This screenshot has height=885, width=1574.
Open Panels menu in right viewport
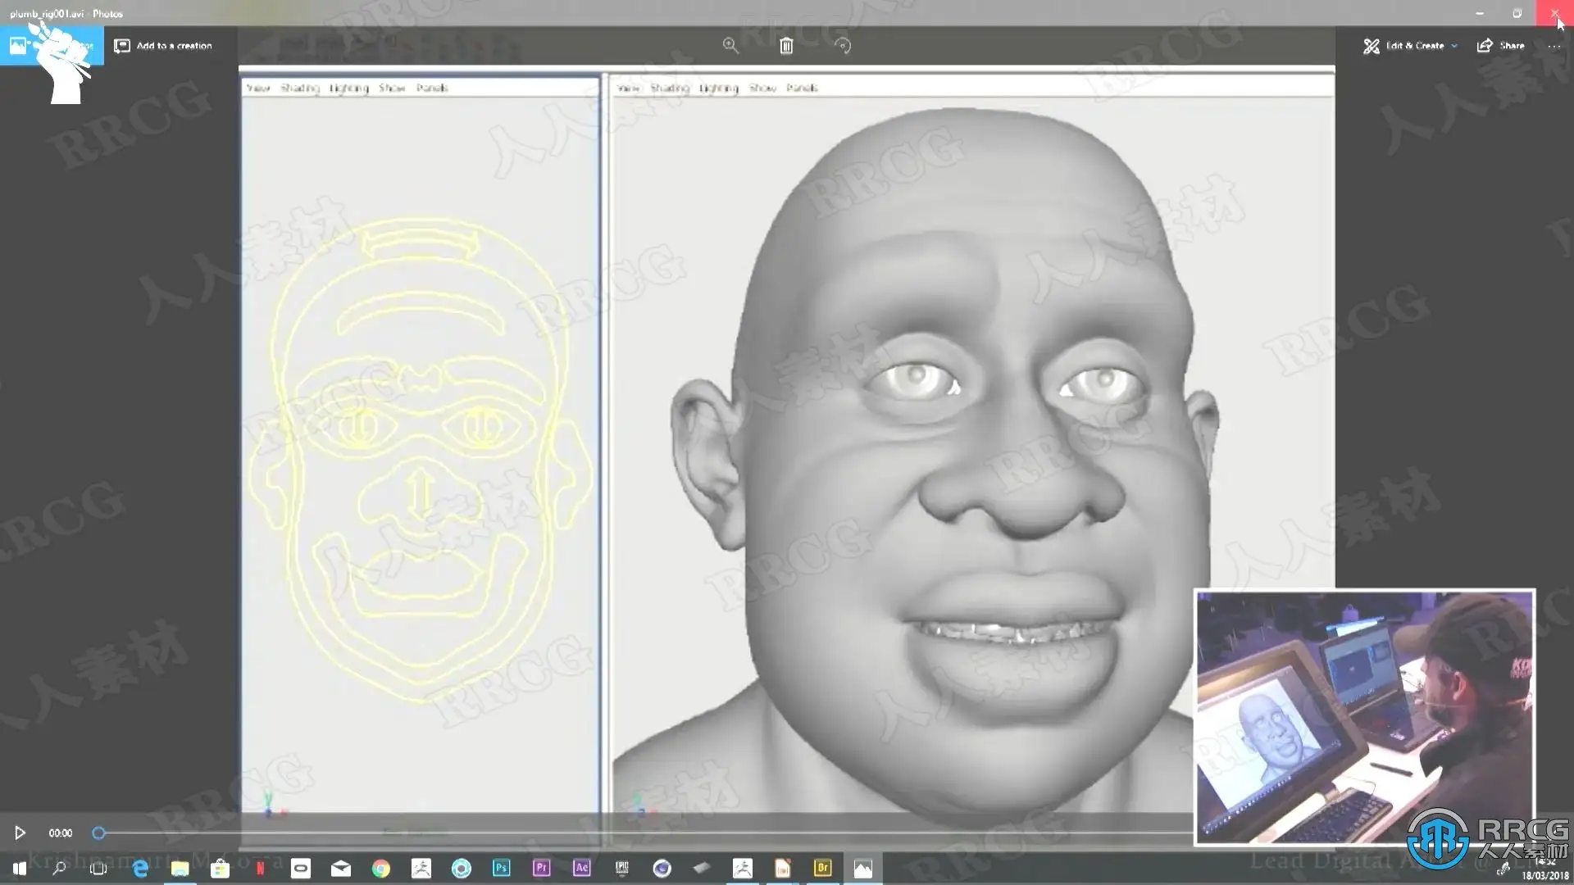[x=801, y=88]
